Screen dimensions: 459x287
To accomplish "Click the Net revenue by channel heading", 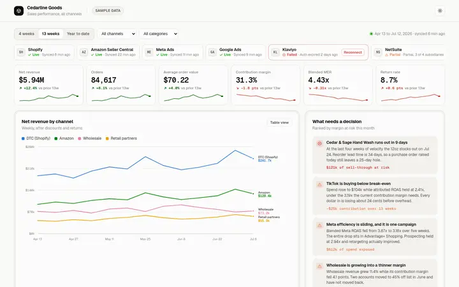I will 47,122.
